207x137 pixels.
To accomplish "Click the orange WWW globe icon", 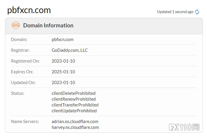I will tap(16, 25).
